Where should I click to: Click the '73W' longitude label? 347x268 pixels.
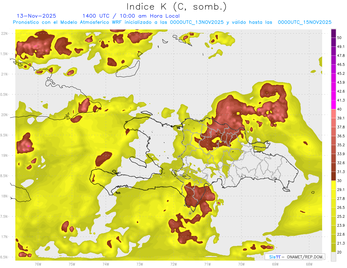coord(140,264)
